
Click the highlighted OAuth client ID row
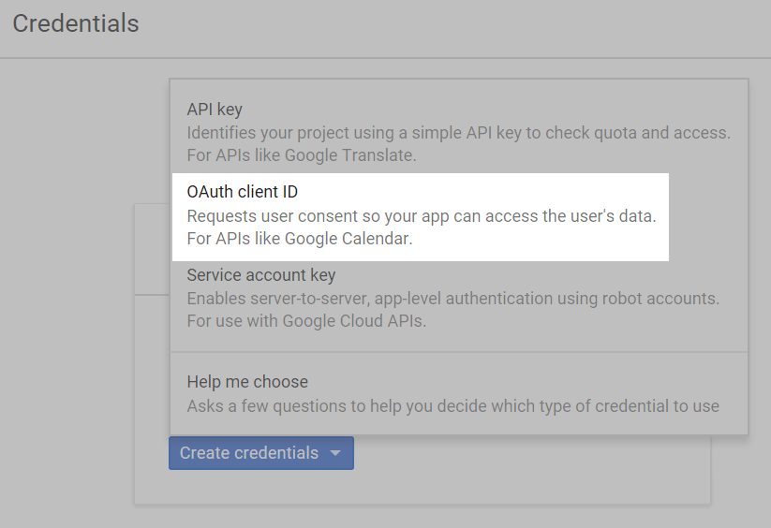pyautogui.click(x=421, y=216)
